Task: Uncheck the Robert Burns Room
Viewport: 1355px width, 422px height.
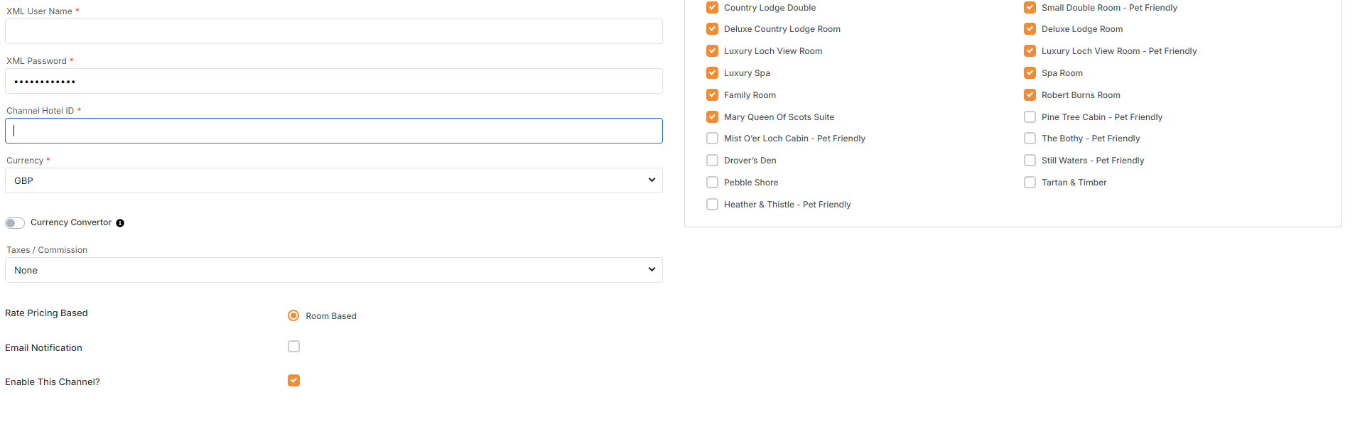Action: coord(1030,95)
